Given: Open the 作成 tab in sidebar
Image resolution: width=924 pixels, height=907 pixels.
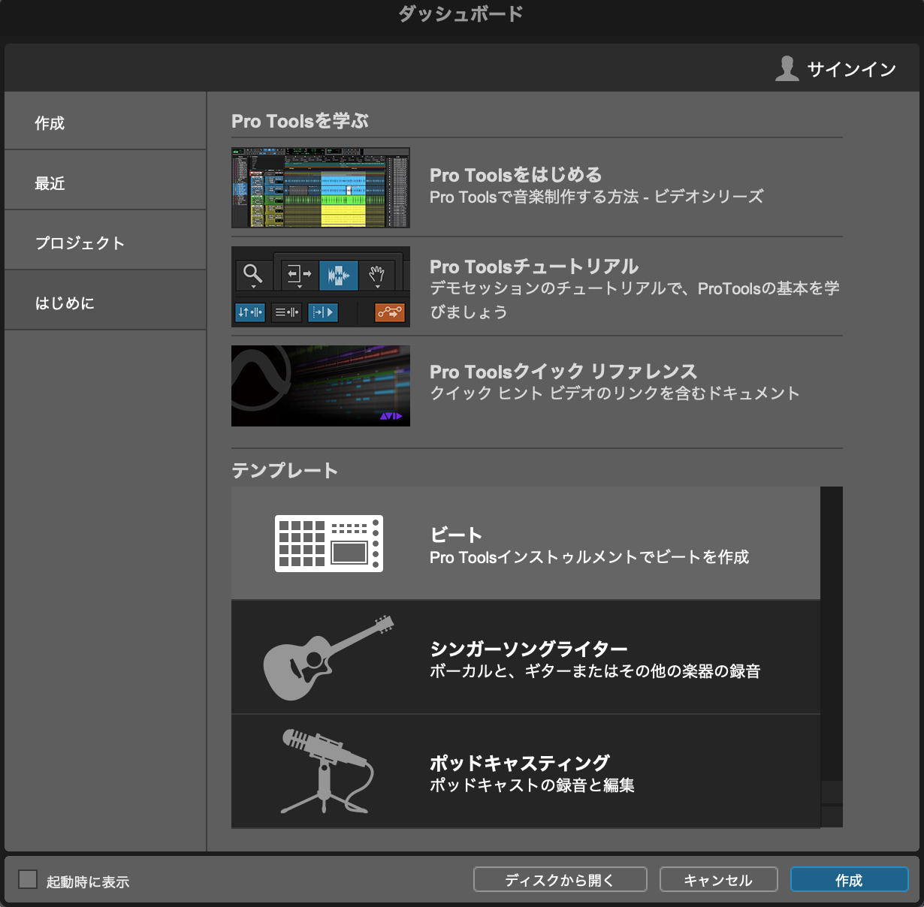Looking at the screenshot, I should click(x=105, y=122).
